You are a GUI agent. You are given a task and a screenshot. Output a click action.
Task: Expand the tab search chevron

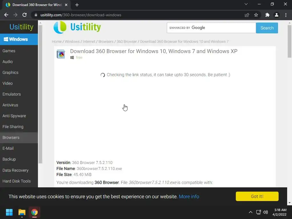(x=246, y=4)
